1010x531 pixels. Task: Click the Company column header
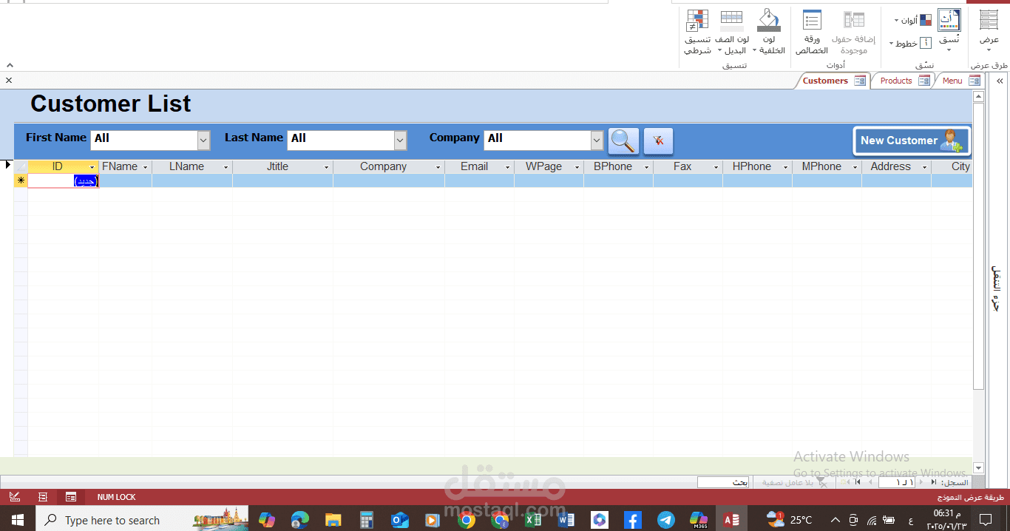(388, 167)
